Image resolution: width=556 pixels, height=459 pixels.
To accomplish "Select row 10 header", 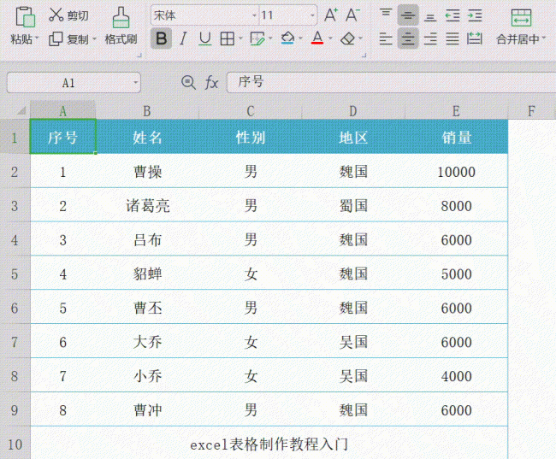I will pyautogui.click(x=15, y=444).
